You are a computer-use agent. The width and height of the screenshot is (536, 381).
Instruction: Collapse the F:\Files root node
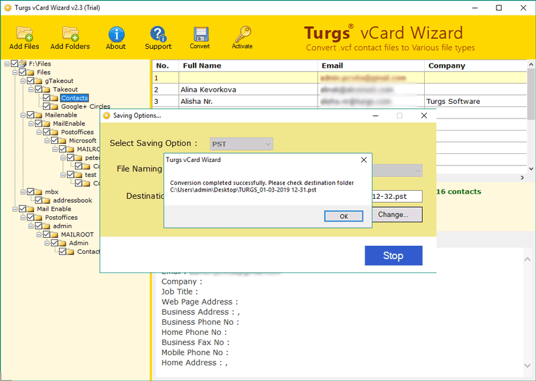(7, 64)
